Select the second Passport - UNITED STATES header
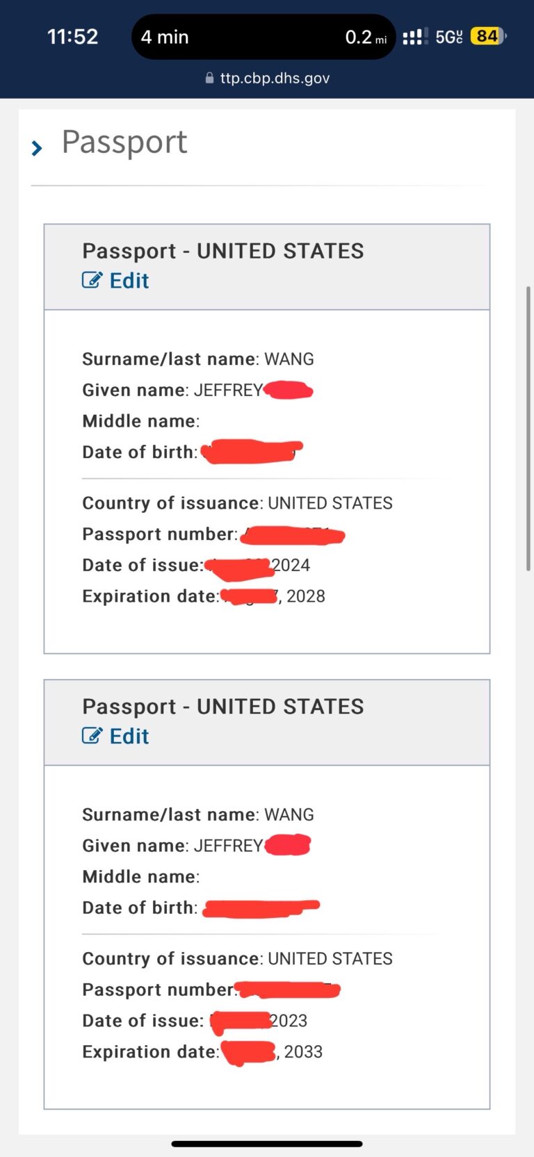The image size is (534, 1157). (x=222, y=706)
